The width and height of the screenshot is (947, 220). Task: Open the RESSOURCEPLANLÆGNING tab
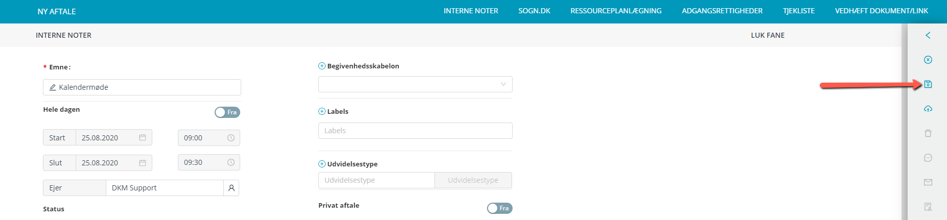[616, 11]
